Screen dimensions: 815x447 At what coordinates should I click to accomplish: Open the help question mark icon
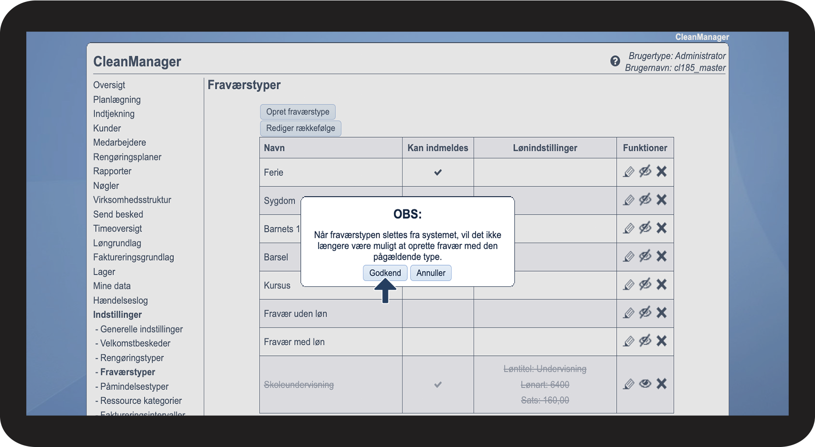click(615, 61)
